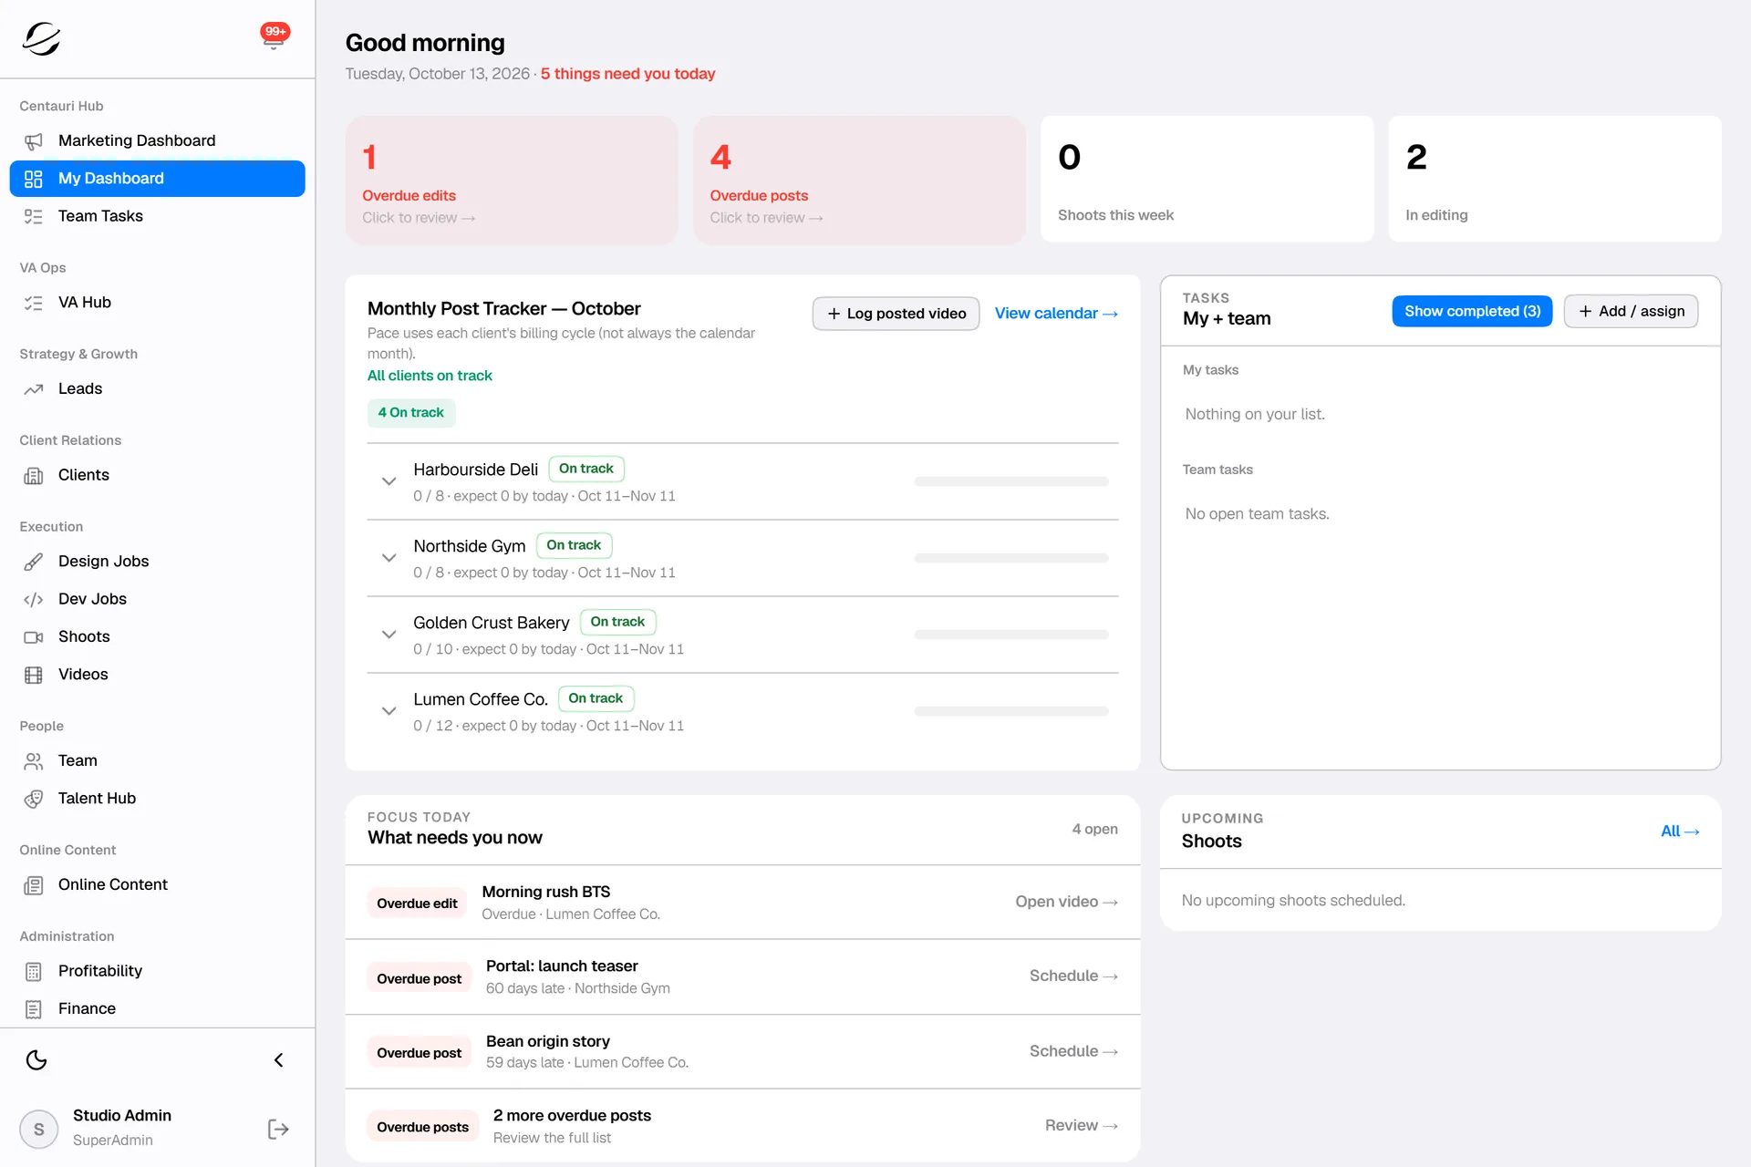
Task: Click the Dev Jobs code icon
Action: 34,600
